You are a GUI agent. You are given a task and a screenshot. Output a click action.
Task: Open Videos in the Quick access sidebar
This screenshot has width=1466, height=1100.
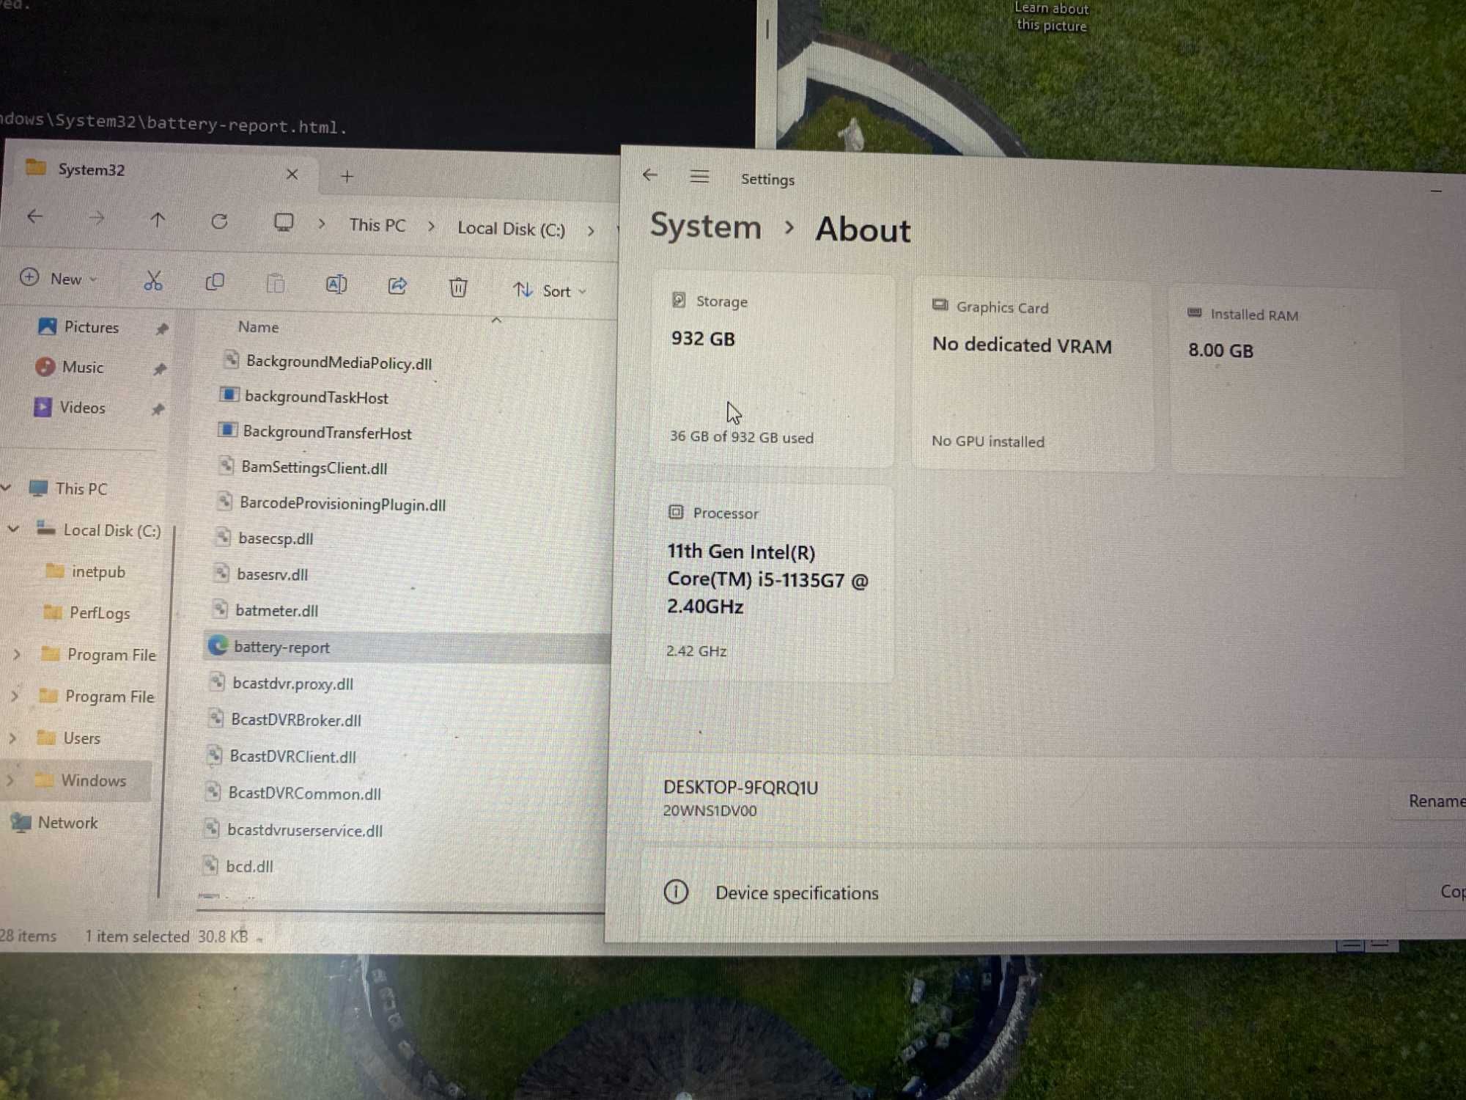[81, 407]
